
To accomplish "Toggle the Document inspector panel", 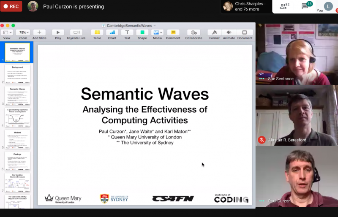I will (244, 33).
